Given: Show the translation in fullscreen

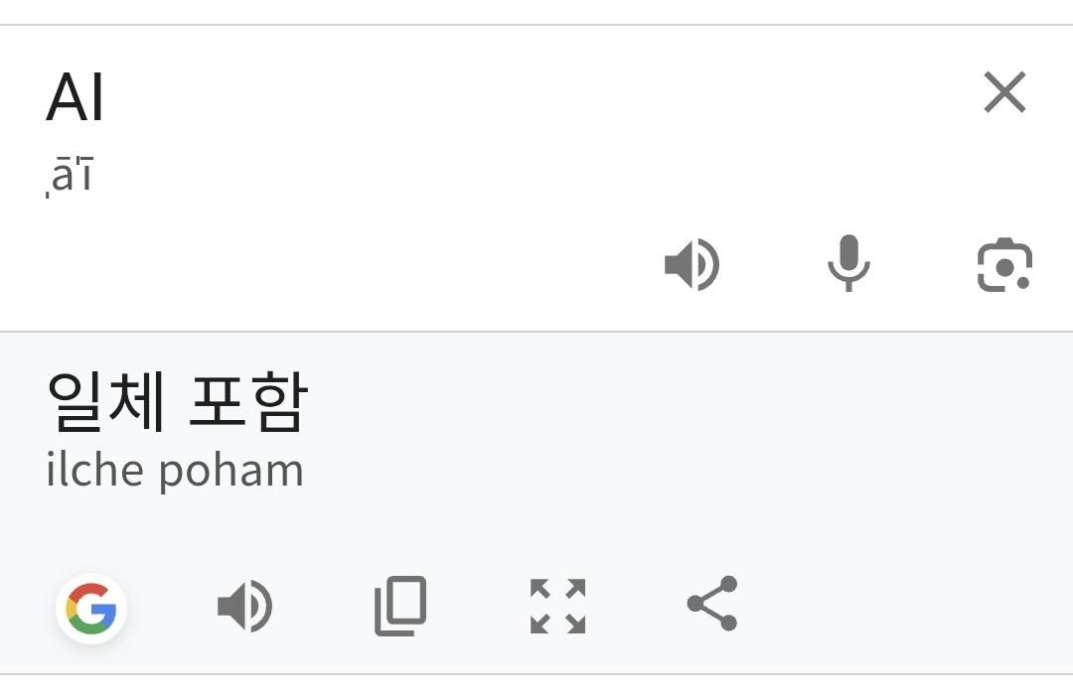Looking at the screenshot, I should 557,606.
